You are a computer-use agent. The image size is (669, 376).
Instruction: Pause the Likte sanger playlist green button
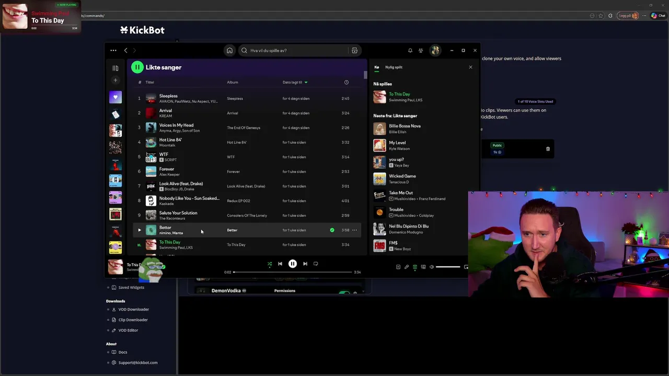[x=137, y=67]
